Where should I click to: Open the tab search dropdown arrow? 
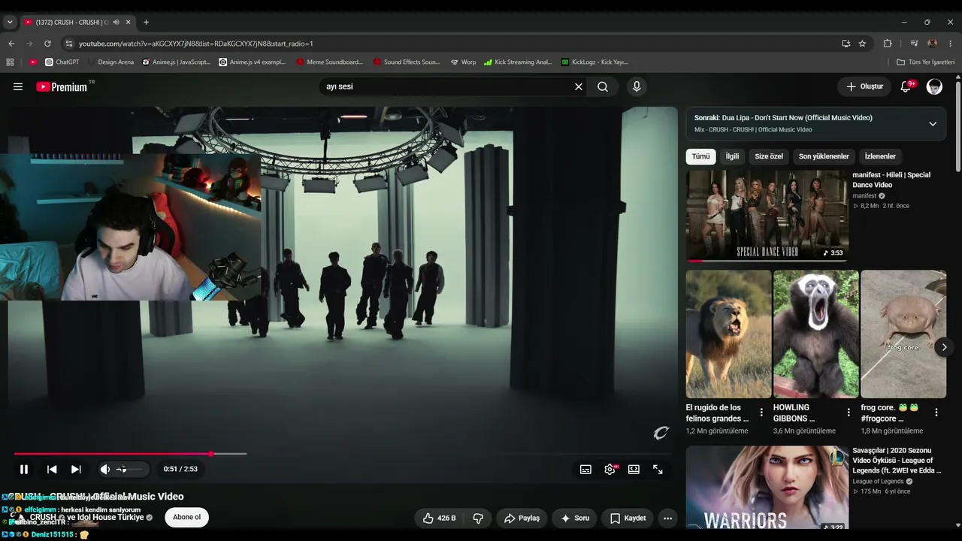[10, 22]
